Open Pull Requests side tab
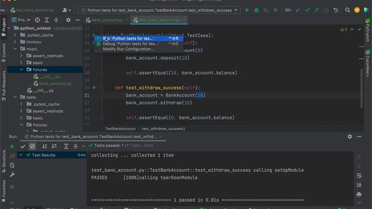The height and width of the screenshot is (209, 372). coord(3,86)
